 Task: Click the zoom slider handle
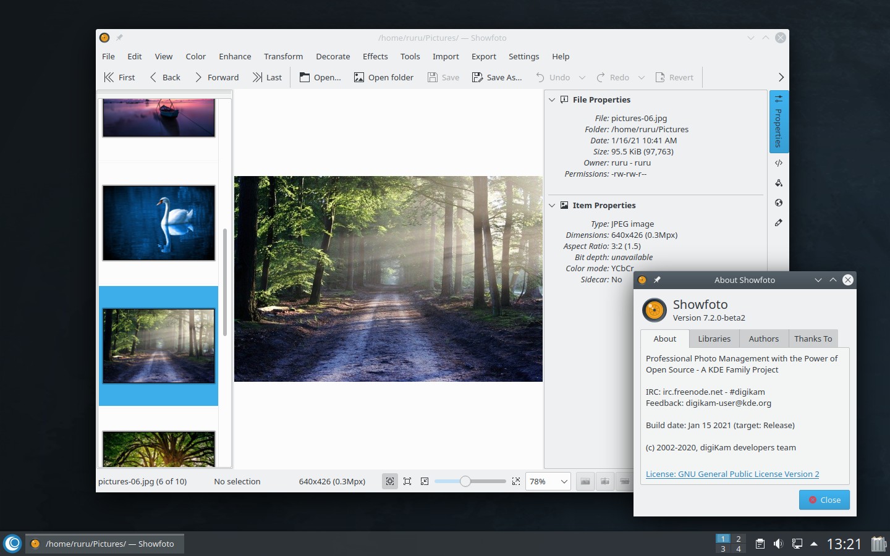pos(465,481)
